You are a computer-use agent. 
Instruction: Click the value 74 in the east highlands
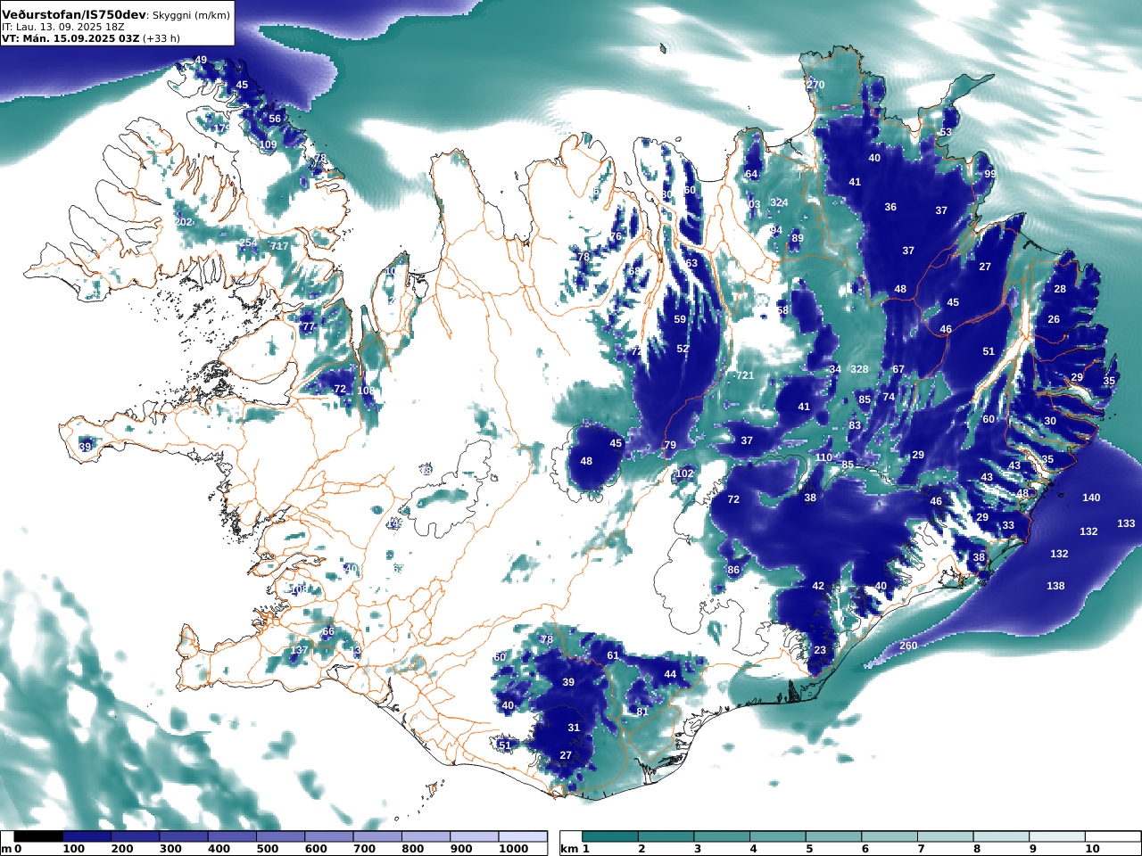pyautogui.click(x=889, y=397)
